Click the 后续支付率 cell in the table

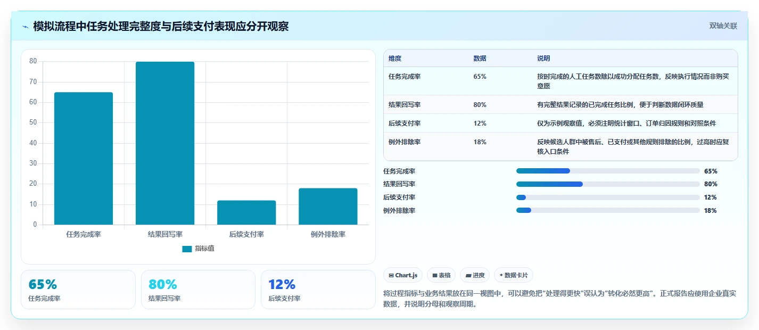[x=405, y=123]
